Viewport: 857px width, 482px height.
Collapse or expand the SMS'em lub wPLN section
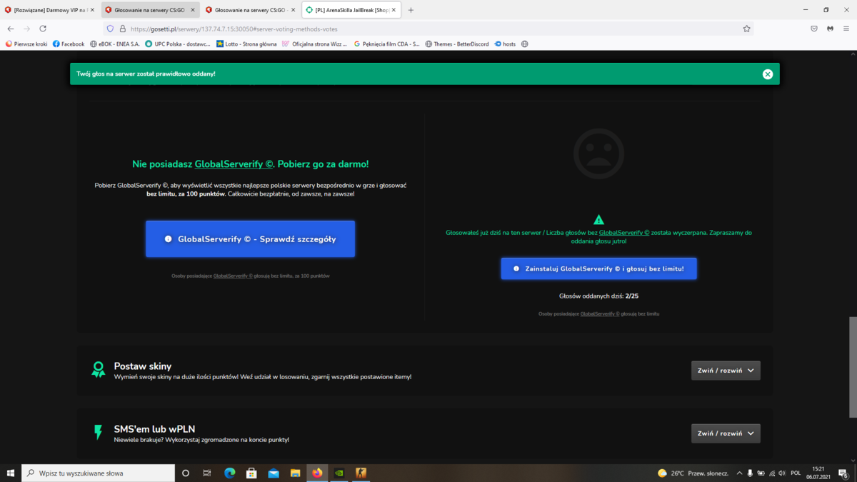point(726,433)
